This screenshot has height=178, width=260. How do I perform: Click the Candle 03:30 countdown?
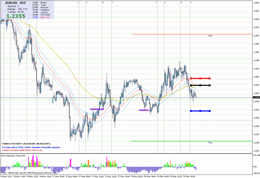coord(15,12)
